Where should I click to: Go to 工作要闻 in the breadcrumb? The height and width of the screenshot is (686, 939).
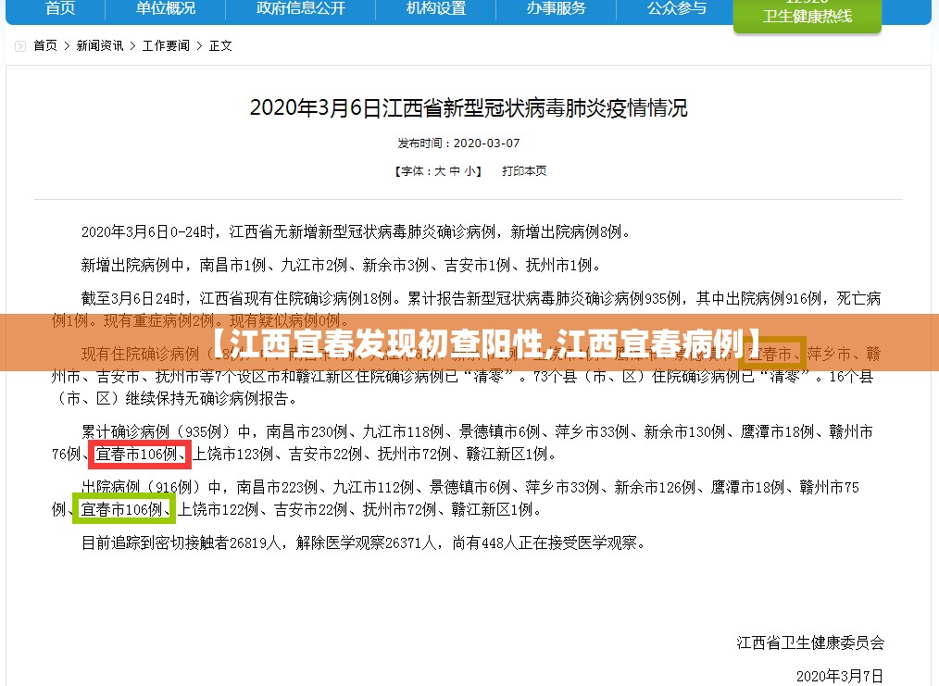pos(166,45)
